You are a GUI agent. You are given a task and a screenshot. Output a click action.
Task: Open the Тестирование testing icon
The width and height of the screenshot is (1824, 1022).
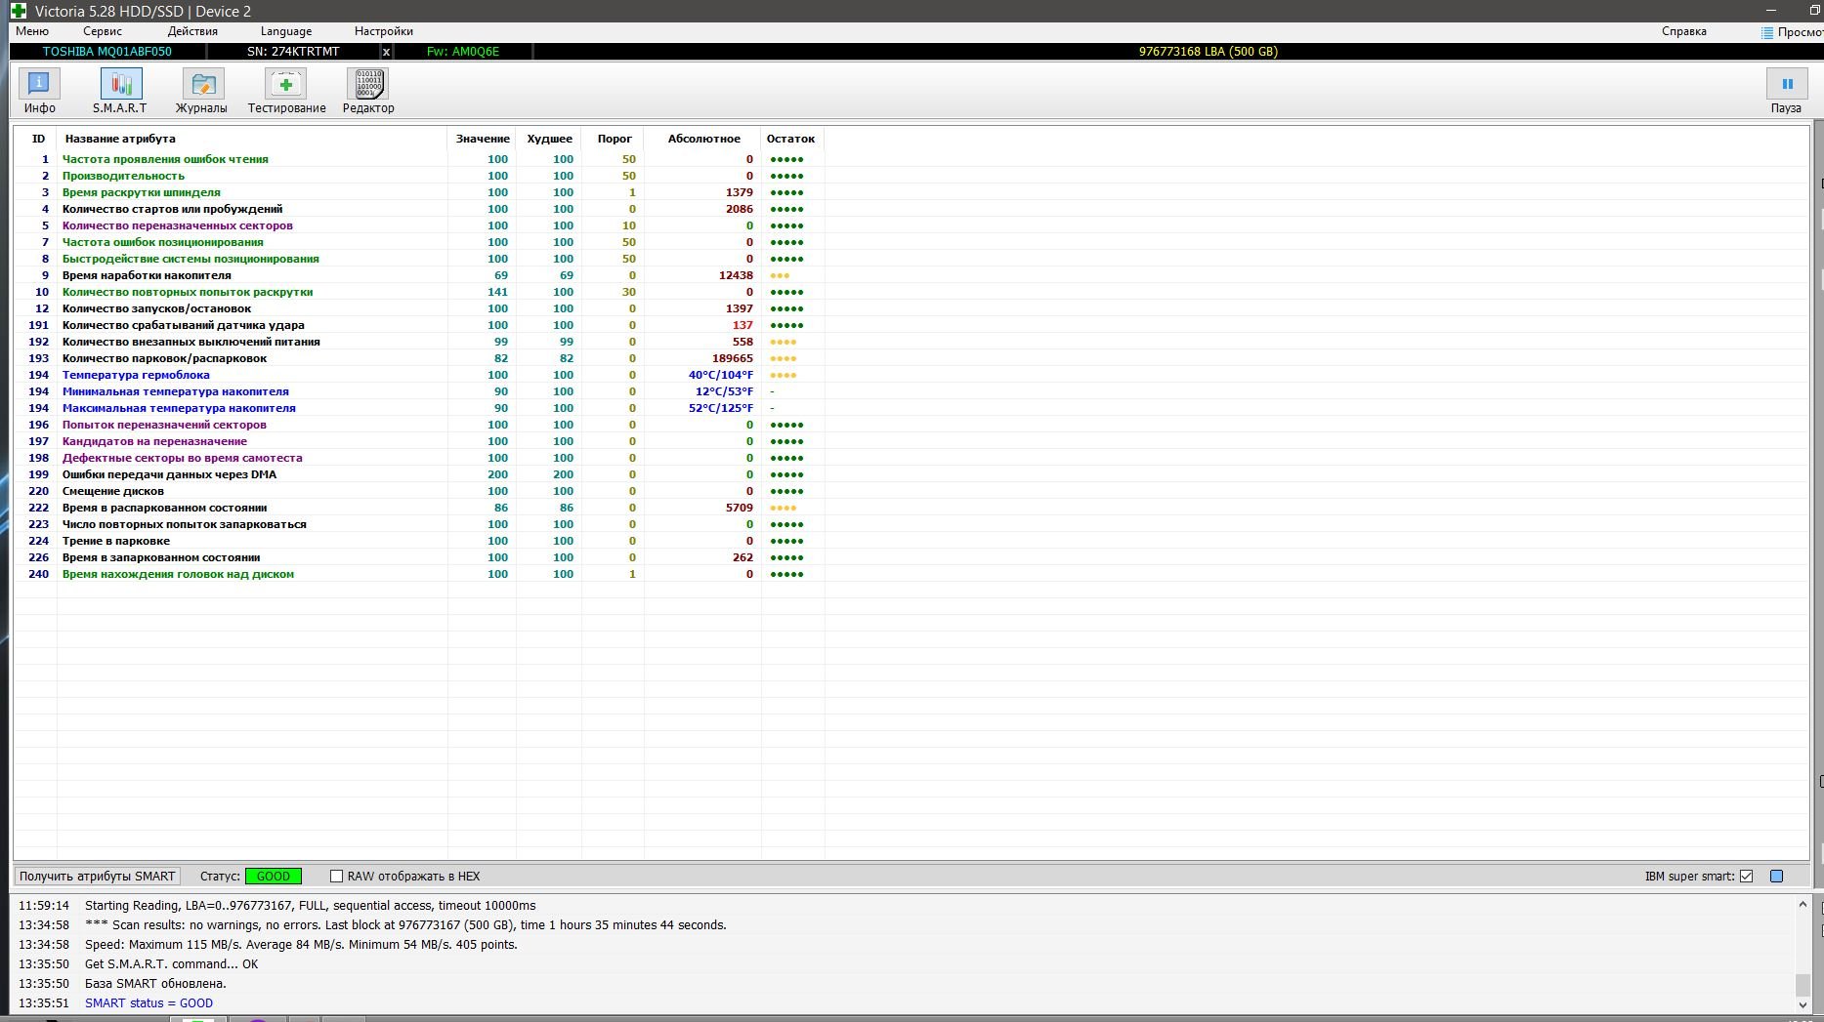(x=286, y=84)
